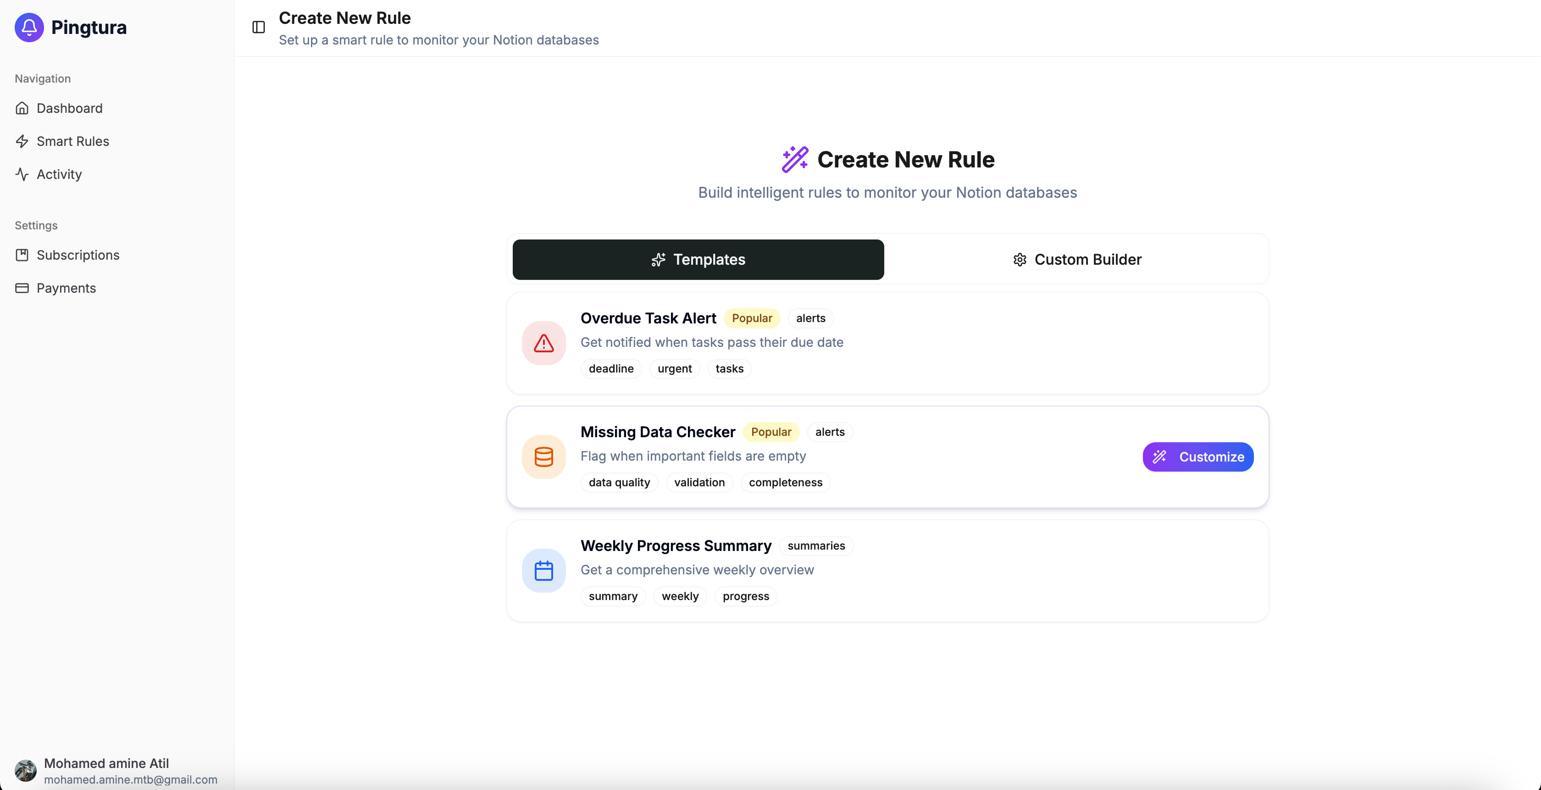Click the Smart Rules lightning icon
This screenshot has width=1541, height=790.
tap(22, 141)
